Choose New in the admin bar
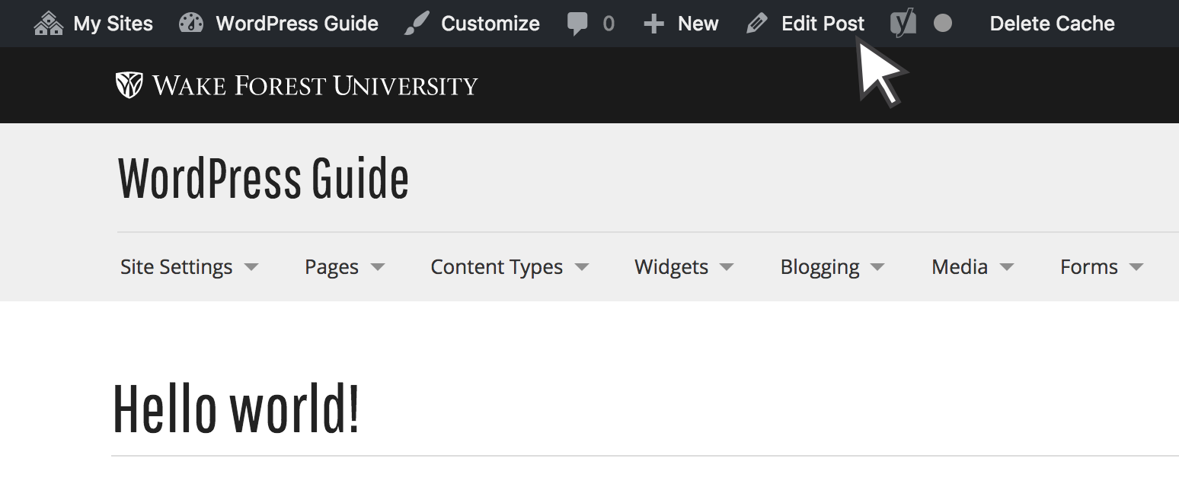1179x487 pixels. (698, 24)
